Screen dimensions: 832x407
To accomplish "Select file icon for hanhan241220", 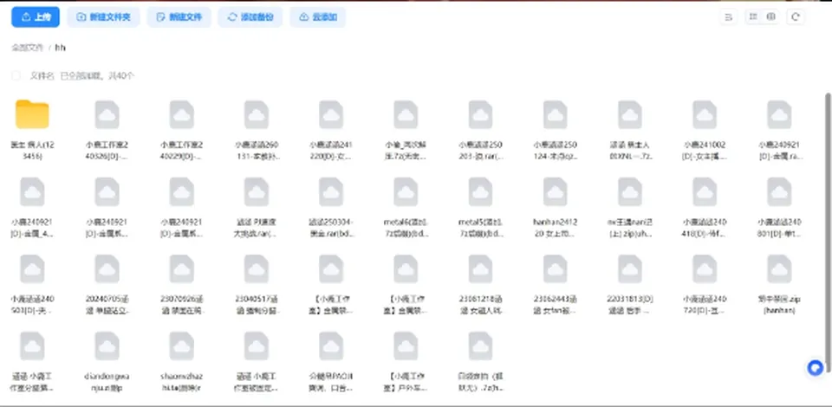I will pos(555,192).
